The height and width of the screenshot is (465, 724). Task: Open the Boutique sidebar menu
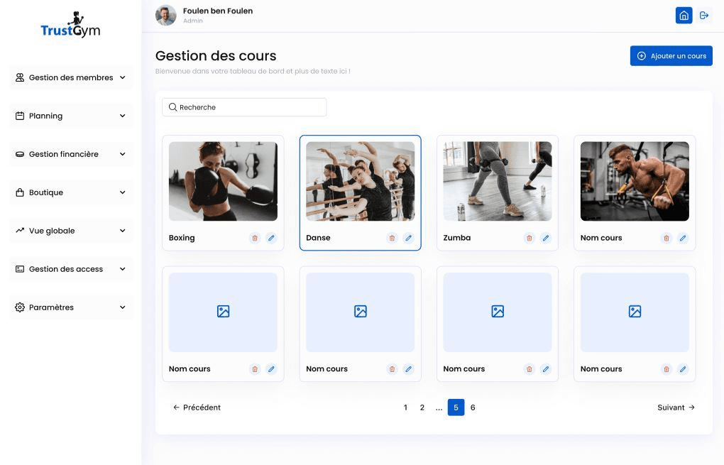[70, 192]
